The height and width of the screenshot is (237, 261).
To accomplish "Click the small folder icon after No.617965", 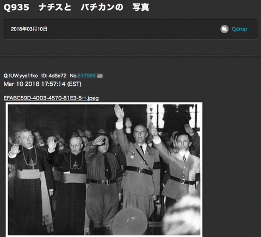I will pos(100,76).
